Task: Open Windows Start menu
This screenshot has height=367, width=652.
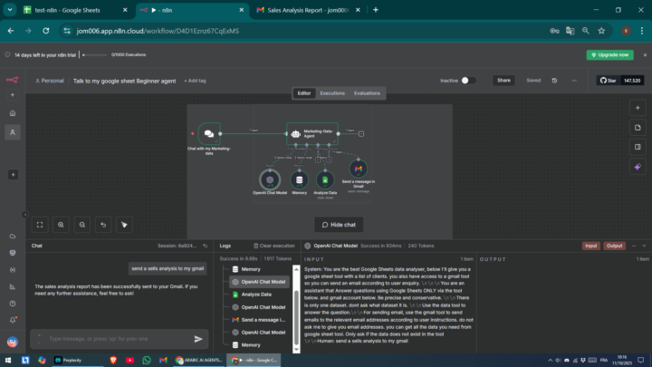Action: tap(8, 361)
